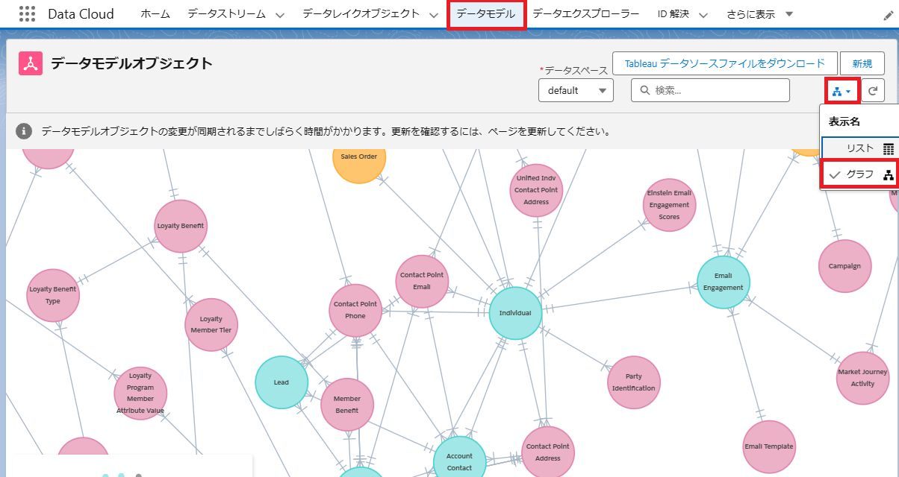The image size is (899, 477).
Task: Click the Data Model Object header icon
Action: pos(31,63)
